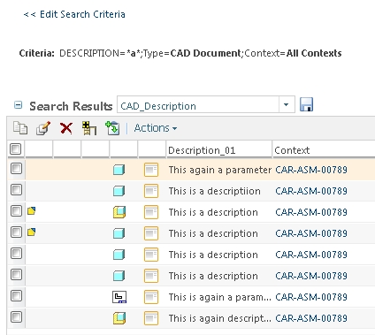
Task: Click 'This is again a param...' cell text
Action: pyautogui.click(x=220, y=297)
